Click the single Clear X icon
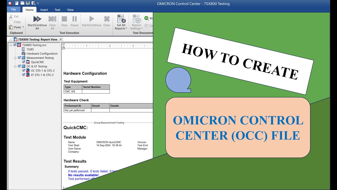Viewport: 337px width, 190px height. point(107,19)
